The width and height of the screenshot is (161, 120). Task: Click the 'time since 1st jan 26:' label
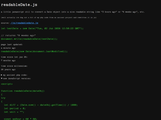click(14, 57)
